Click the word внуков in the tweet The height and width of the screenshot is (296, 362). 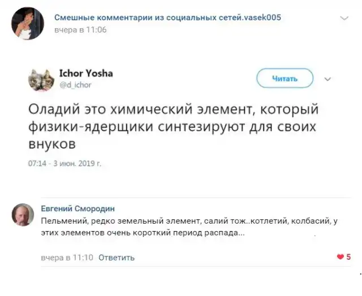(52, 143)
